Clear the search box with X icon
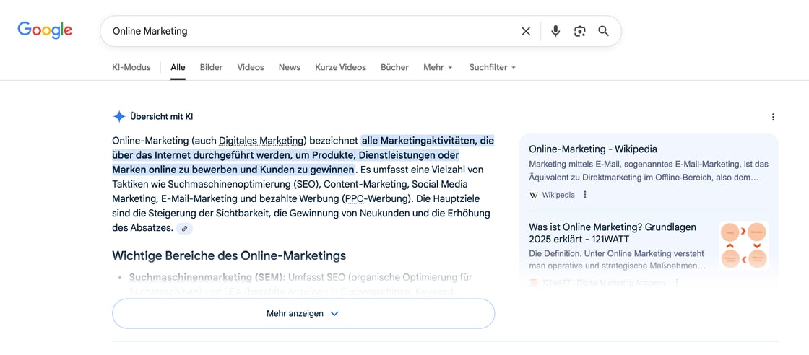 click(x=526, y=31)
